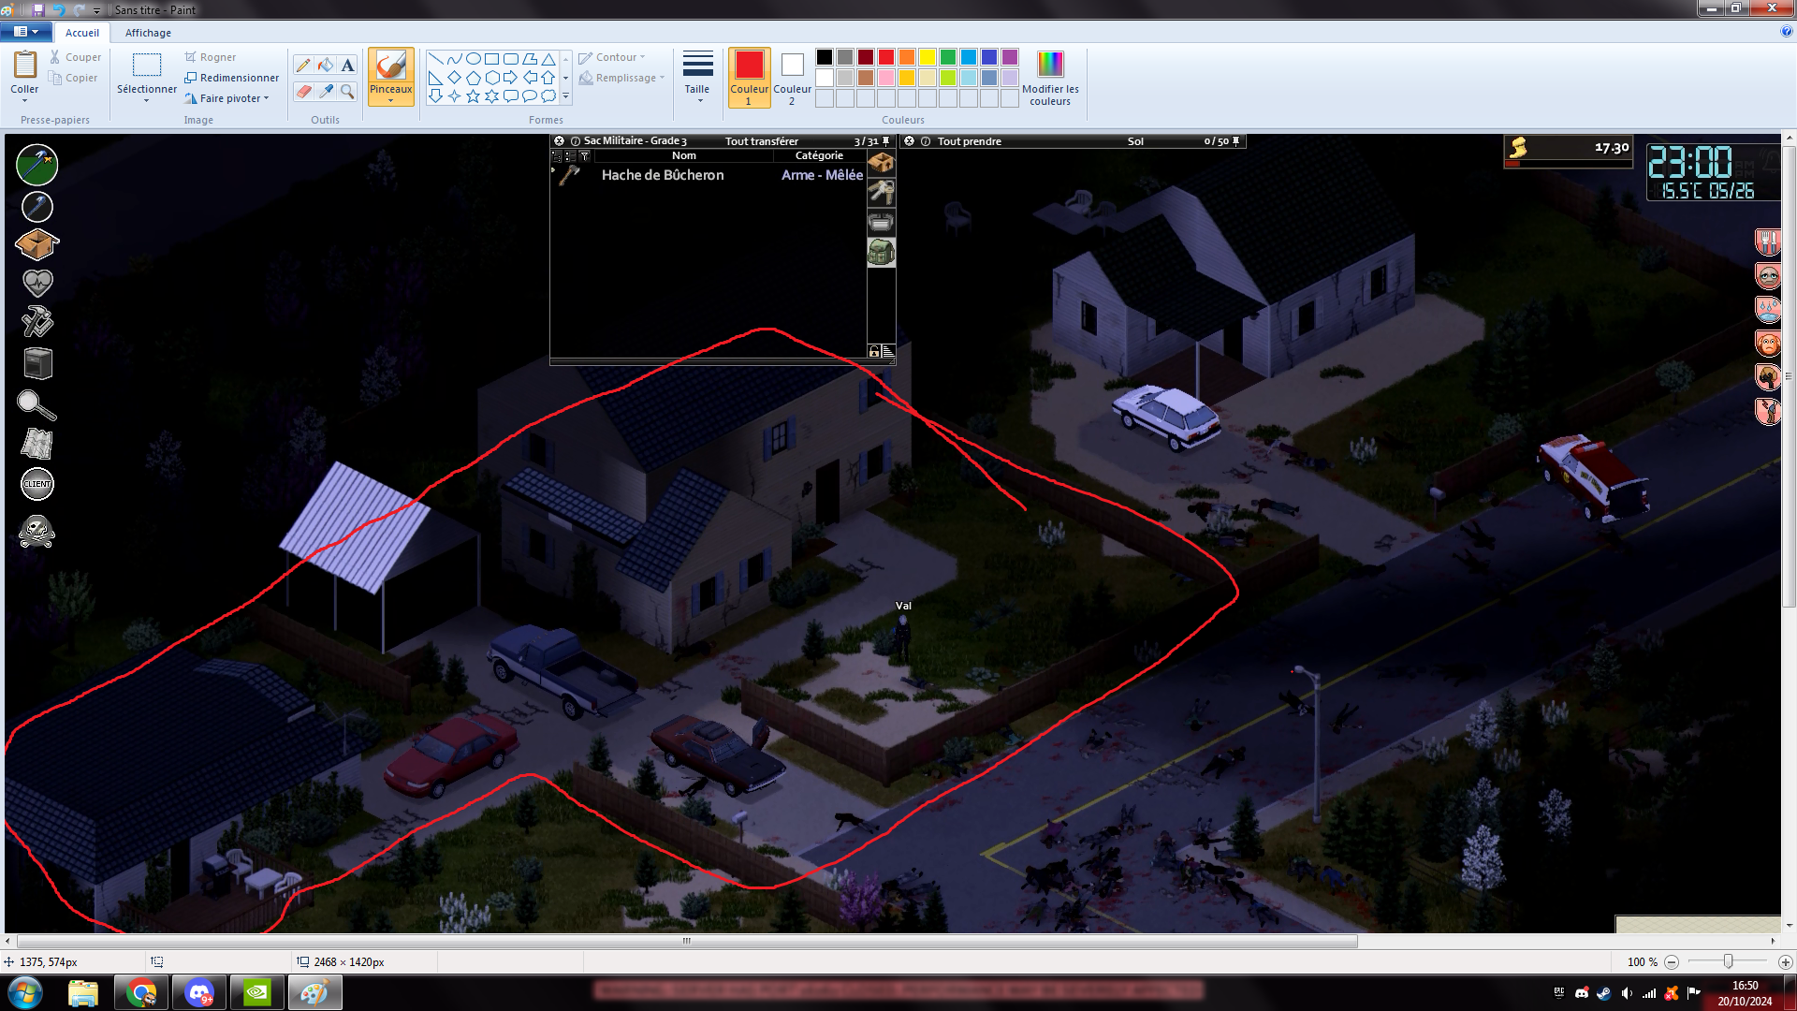
Task: Choose the Curve shape in Formes
Action: [454, 58]
